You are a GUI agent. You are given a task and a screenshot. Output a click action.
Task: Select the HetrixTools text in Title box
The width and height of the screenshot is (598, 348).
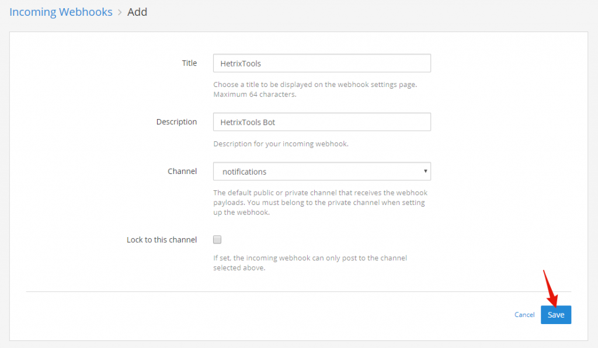[239, 62]
